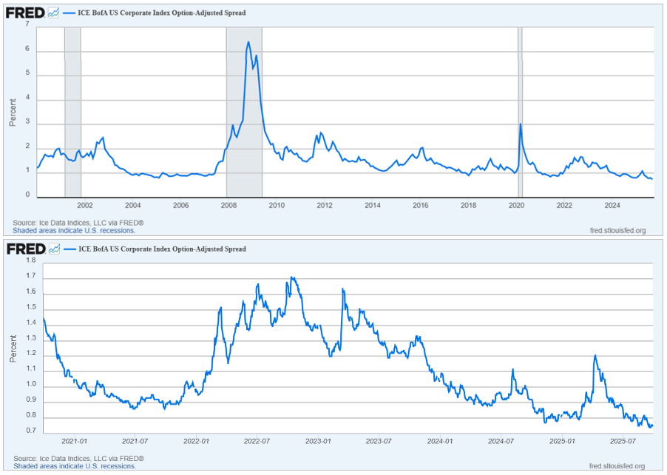This screenshot has width=667, height=475.
Task: Click the FRED logo in the bottom chart
Action: 24,249
